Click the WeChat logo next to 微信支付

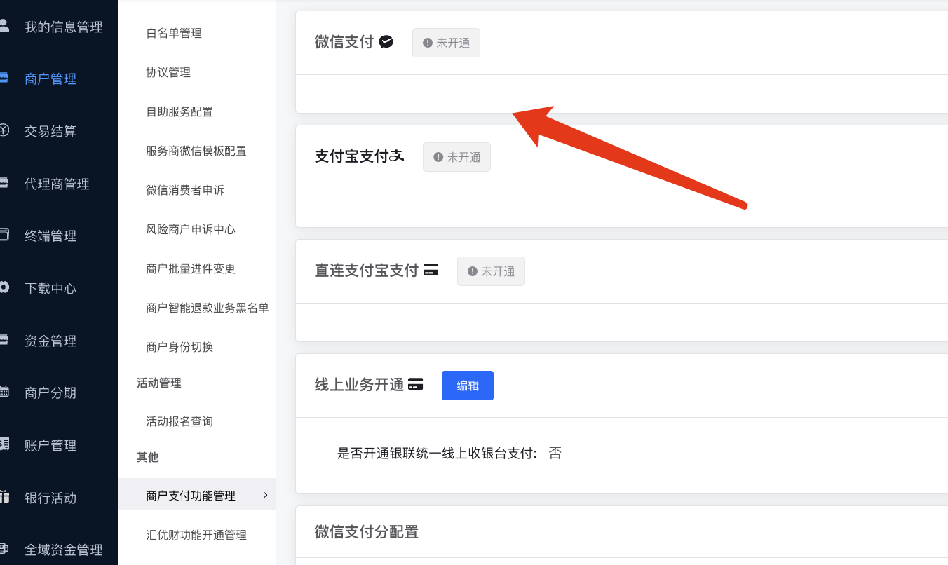(386, 42)
